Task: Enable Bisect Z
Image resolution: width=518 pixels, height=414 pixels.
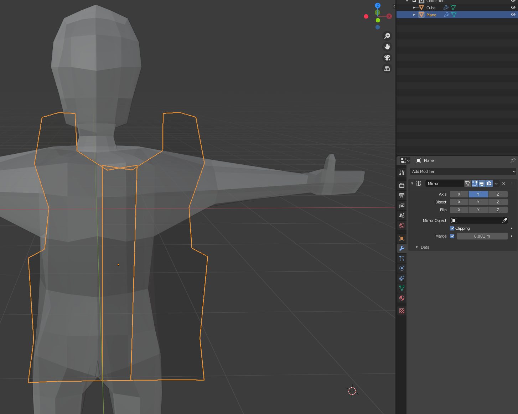Action: pos(498,202)
